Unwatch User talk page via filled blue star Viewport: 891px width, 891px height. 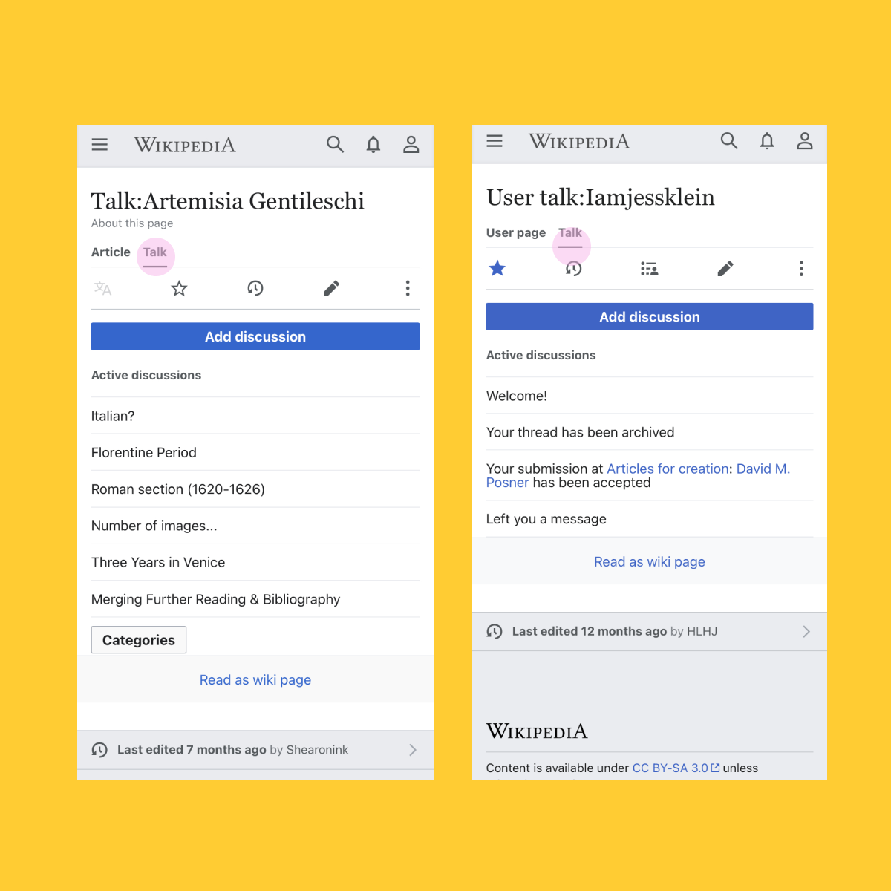[x=497, y=269]
